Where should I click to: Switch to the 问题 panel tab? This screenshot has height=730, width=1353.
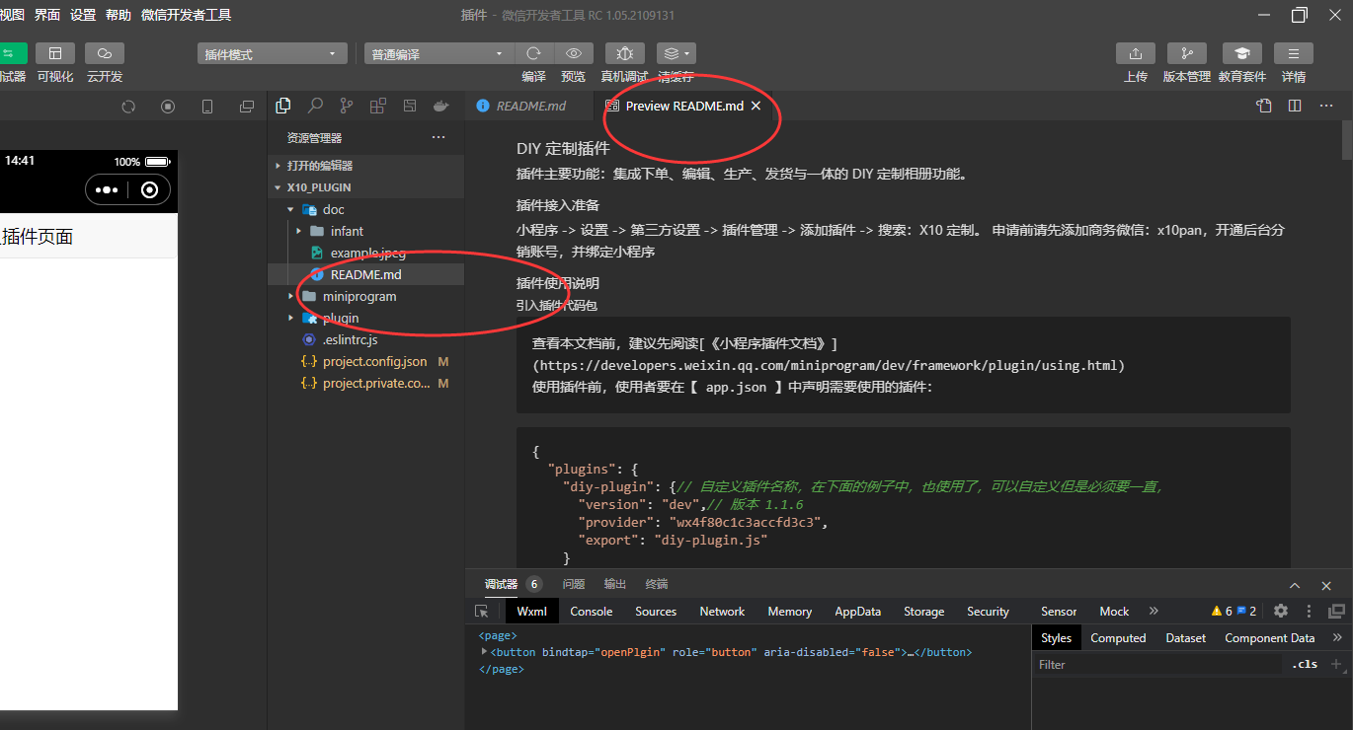pos(574,584)
